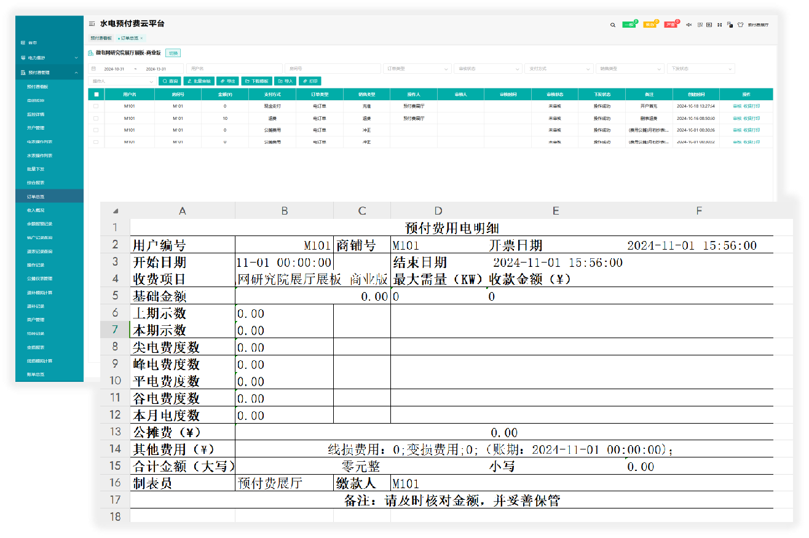
Task: Toggle fullscreen with the four-corners icon
Action: [719, 25]
